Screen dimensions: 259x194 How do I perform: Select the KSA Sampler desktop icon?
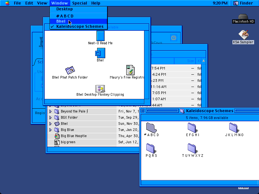pyautogui.click(x=243, y=35)
